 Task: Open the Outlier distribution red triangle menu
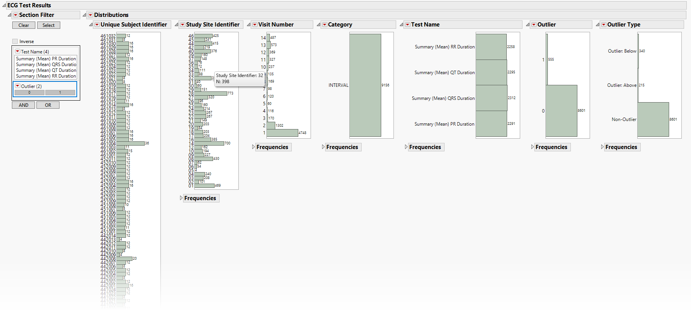tap(534, 25)
